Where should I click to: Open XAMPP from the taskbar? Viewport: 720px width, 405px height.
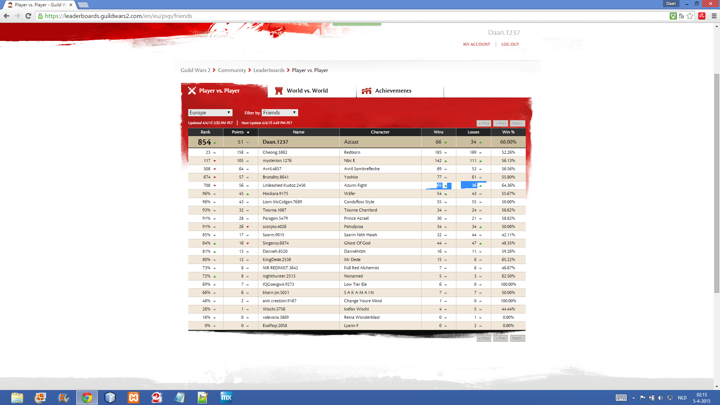click(133, 397)
